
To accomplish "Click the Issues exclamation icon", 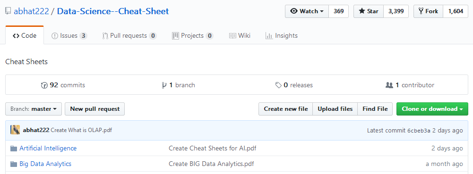I will click(x=55, y=36).
